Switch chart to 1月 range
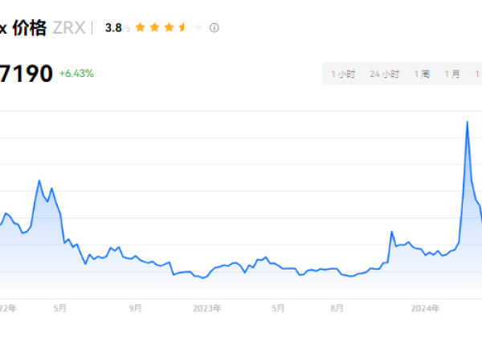Screen dimensions: 482x337 (x=452, y=74)
